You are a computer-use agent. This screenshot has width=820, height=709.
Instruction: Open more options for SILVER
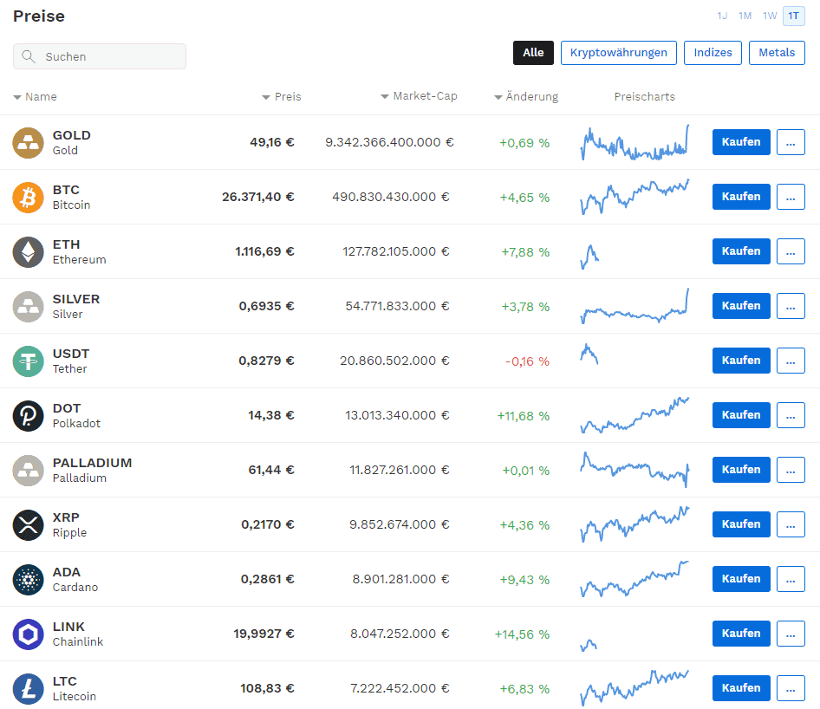(x=791, y=306)
